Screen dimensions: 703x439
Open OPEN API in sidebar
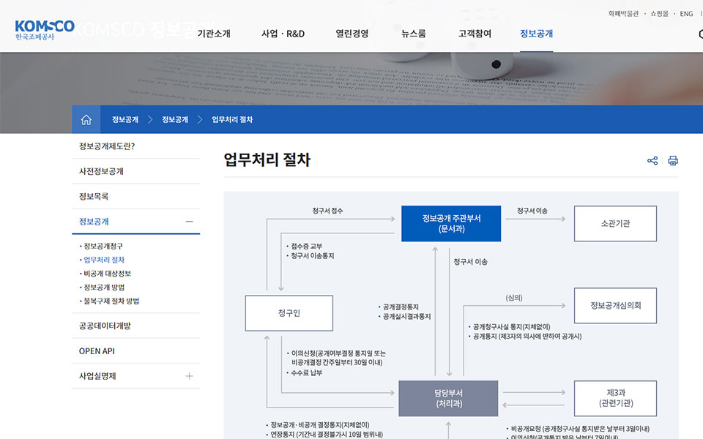coord(97,351)
